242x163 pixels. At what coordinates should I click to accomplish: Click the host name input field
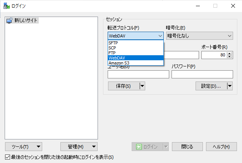[x=181, y=55]
